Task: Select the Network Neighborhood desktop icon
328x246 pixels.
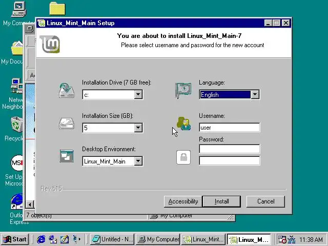Action: coord(17,86)
